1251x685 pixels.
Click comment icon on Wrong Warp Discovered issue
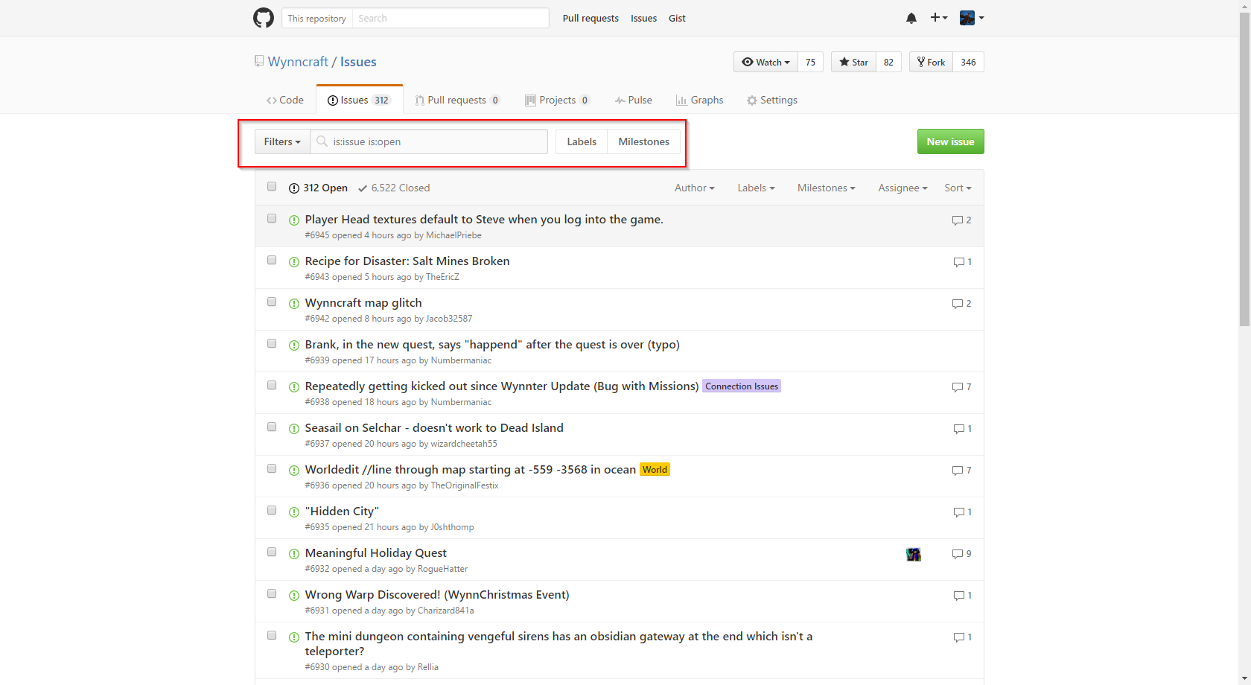959,596
